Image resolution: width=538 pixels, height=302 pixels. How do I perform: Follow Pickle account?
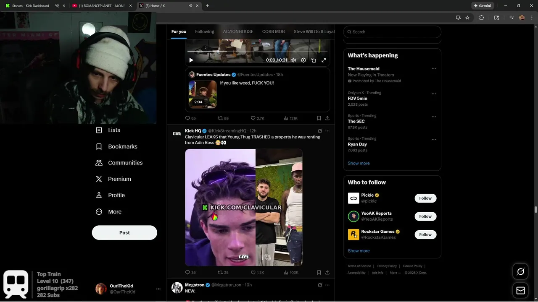click(x=425, y=198)
